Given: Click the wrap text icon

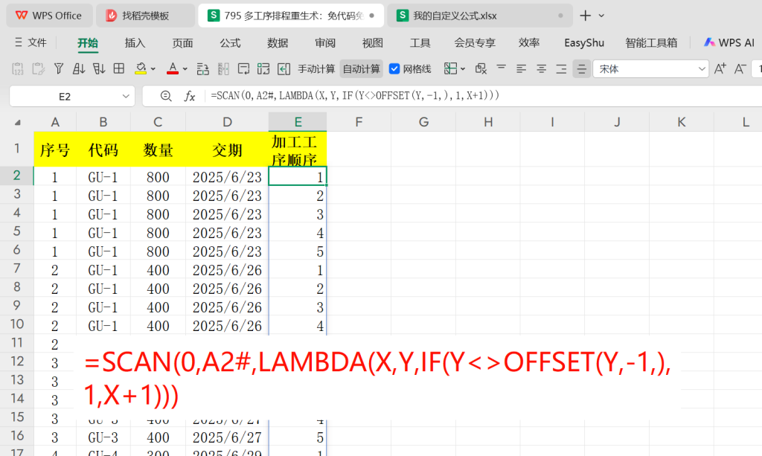Looking at the screenshot, I should tap(243, 69).
